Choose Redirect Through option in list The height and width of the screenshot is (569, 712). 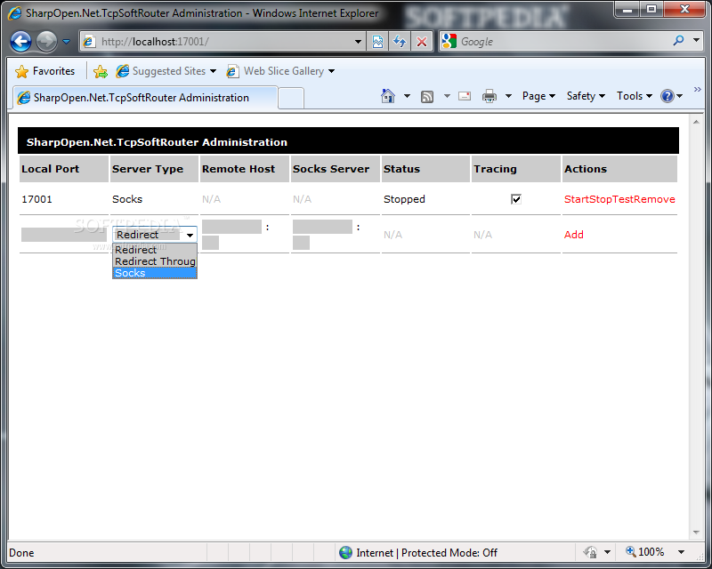pyautogui.click(x=154, y=261)
